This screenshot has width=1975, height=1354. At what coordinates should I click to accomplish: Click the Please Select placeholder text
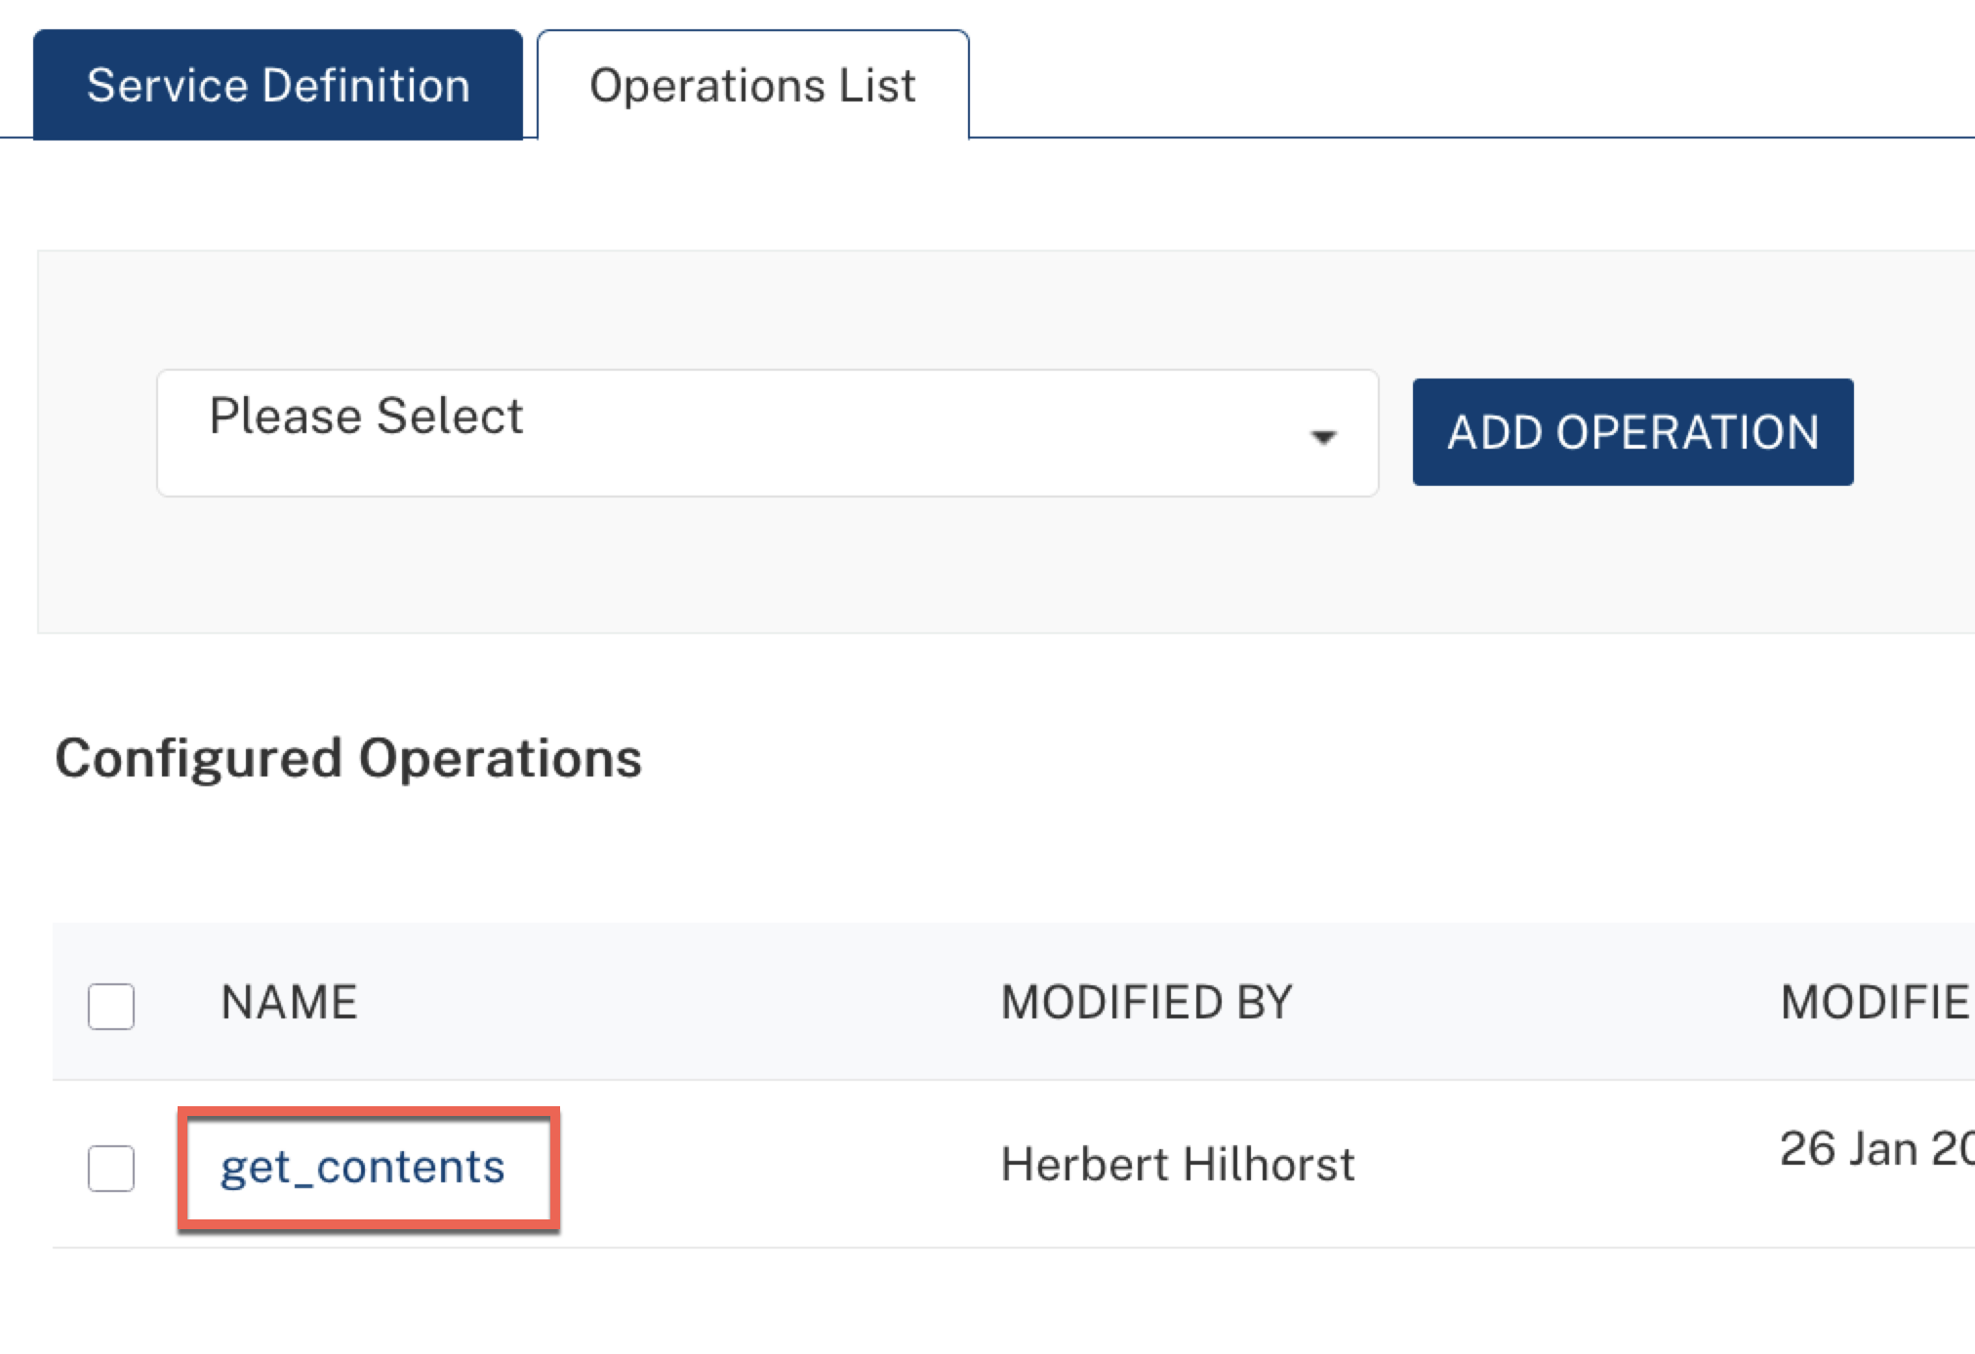(366, 417)
